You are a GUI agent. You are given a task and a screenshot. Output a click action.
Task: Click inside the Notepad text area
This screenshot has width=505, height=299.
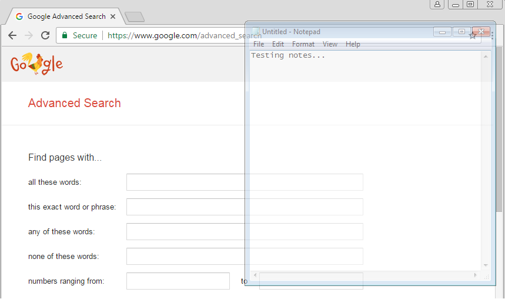click(364, 159)
